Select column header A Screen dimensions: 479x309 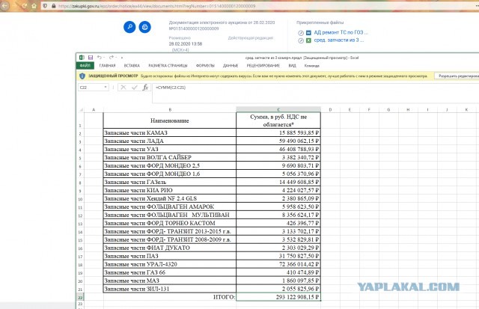(94, 109)
